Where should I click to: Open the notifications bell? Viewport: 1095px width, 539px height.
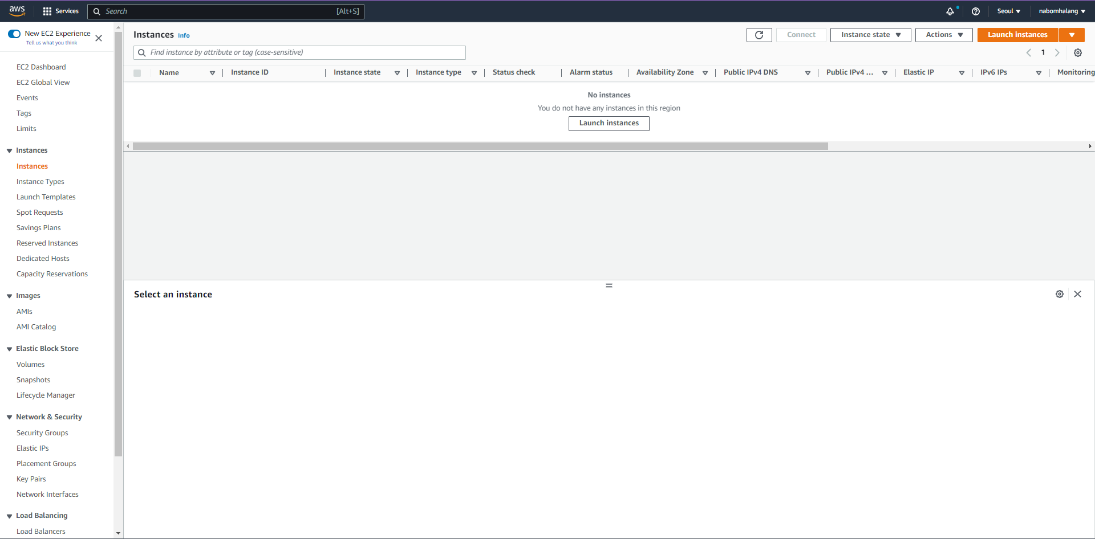950,11
